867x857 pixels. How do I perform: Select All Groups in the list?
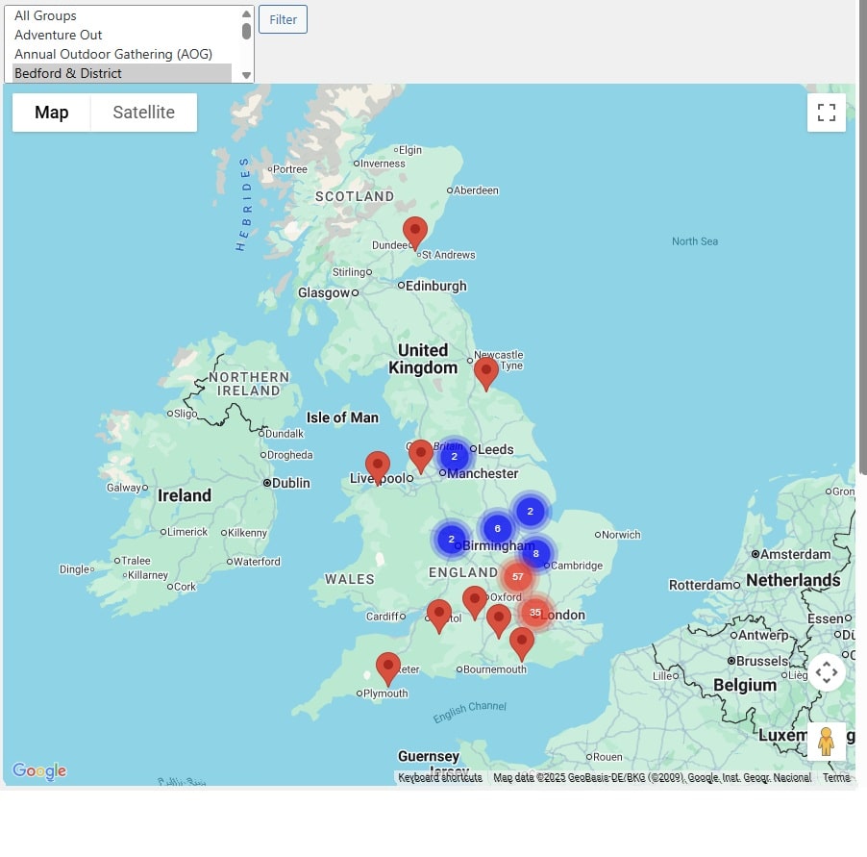pos(45,15)
